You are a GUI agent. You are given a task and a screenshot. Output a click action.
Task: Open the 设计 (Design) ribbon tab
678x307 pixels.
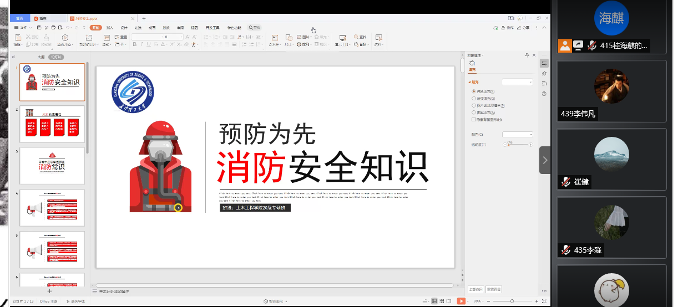click(x=124, y=27)
